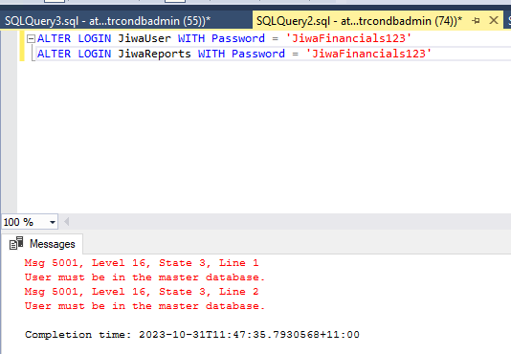Click the Password keyword on line two
Image resolution: width=511 pixels, height=354 pixels.
point(258,54)
